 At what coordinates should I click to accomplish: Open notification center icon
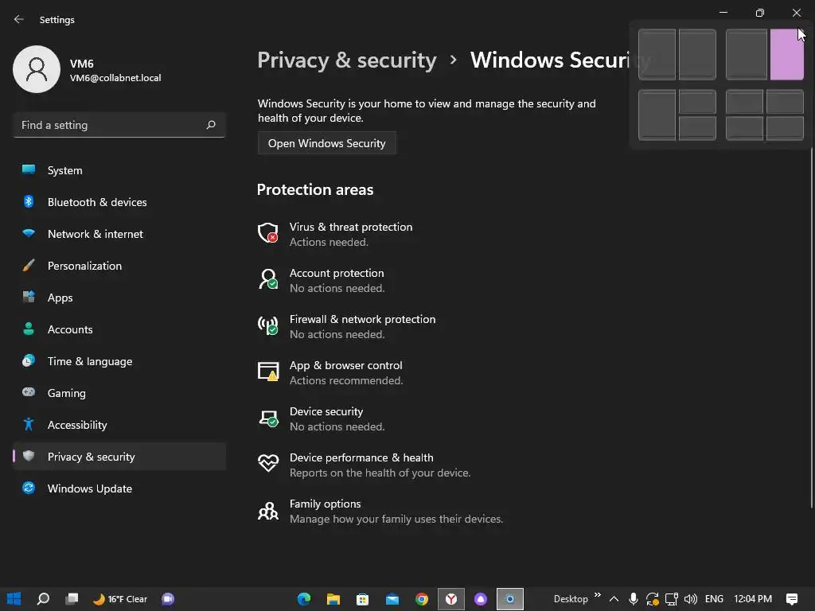[792, 599]
